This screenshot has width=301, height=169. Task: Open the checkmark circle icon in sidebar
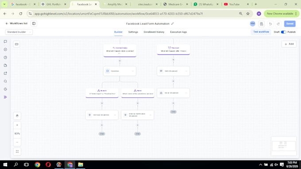[5, 50]
